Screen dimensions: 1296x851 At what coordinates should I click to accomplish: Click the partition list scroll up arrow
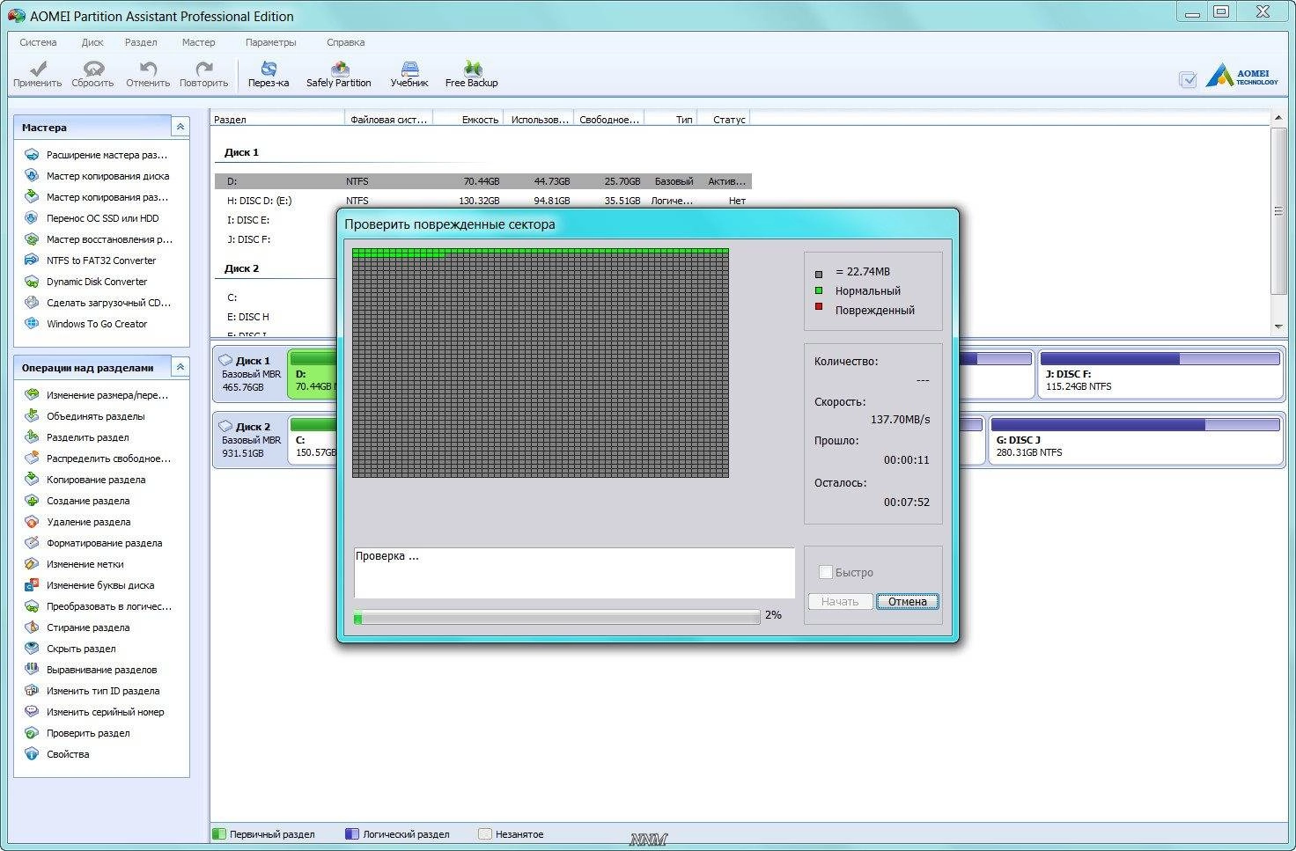coord(1278,118)
